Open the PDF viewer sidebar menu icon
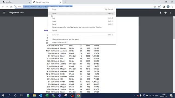The image size is (175, 98). coord(4,13)
